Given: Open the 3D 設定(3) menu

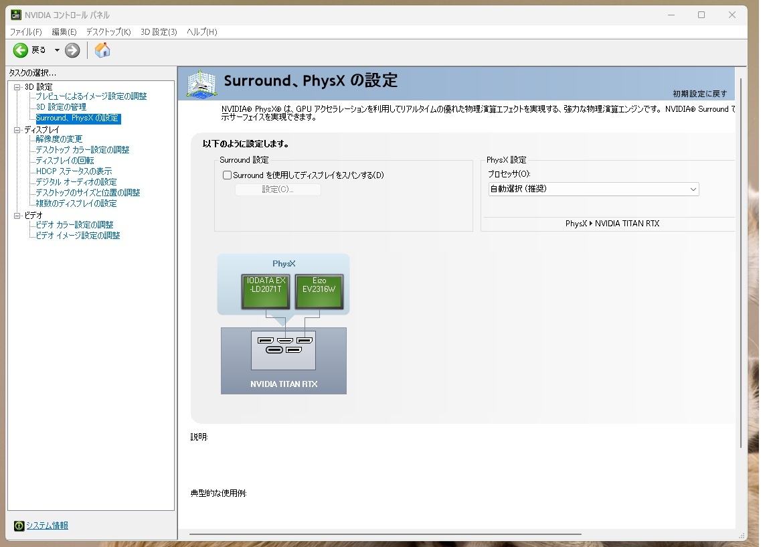Looking at the screenshot, I should [159, 32].
